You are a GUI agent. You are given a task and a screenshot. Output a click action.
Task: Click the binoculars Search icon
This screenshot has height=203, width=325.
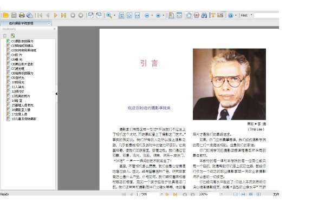204,15
